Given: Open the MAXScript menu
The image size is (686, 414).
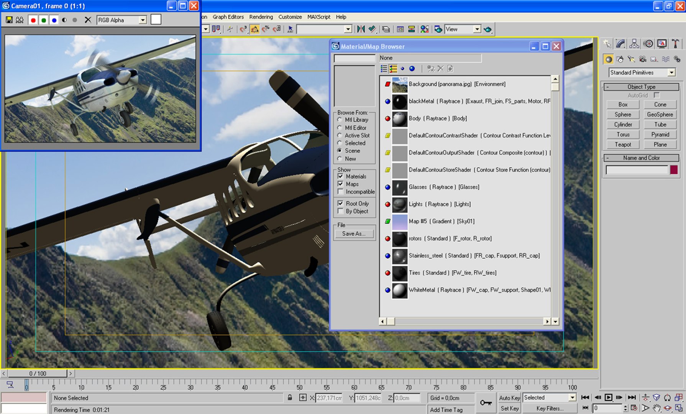Looking at the screenshot, I should pyautogui.click(x=318, y=17).
